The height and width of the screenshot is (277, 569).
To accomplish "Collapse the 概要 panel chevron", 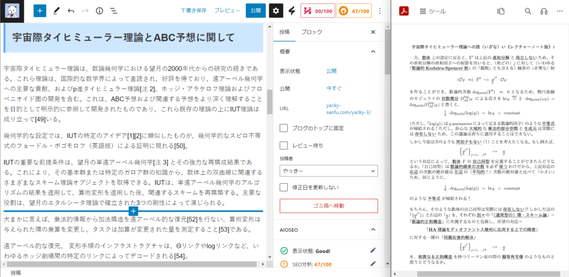I will [x=373, y=52].
